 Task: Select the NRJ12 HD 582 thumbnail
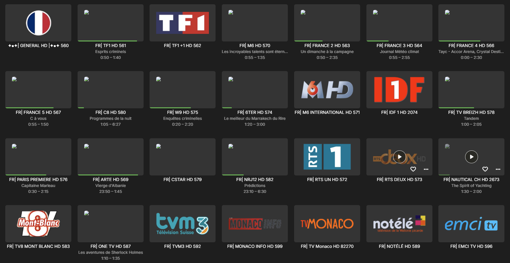point(255,157)
